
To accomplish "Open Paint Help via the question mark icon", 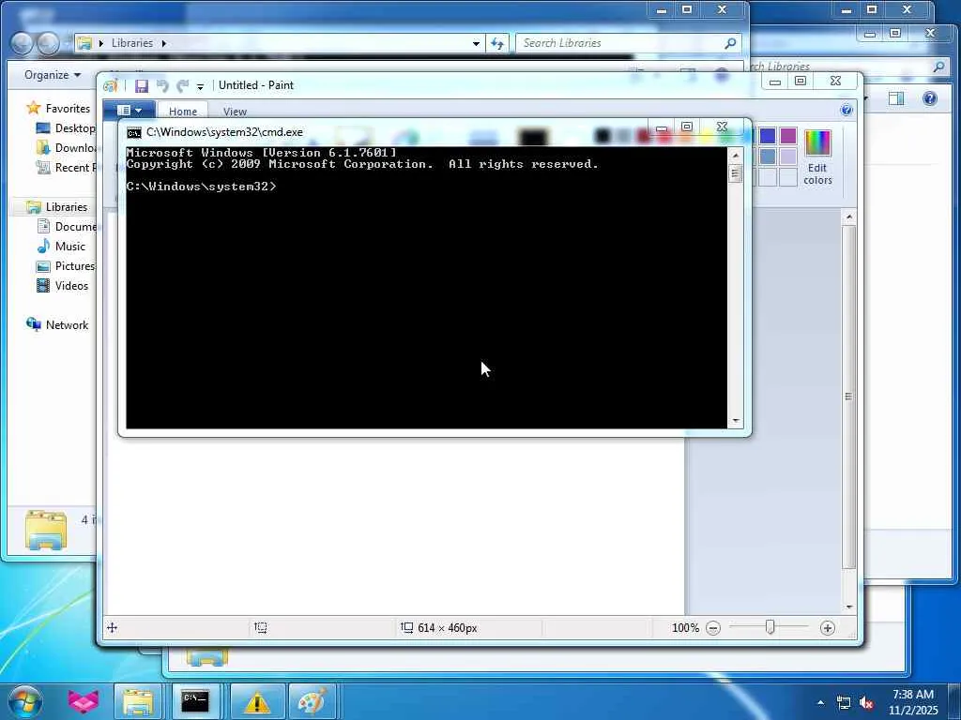I will click(x=847, y=111).
